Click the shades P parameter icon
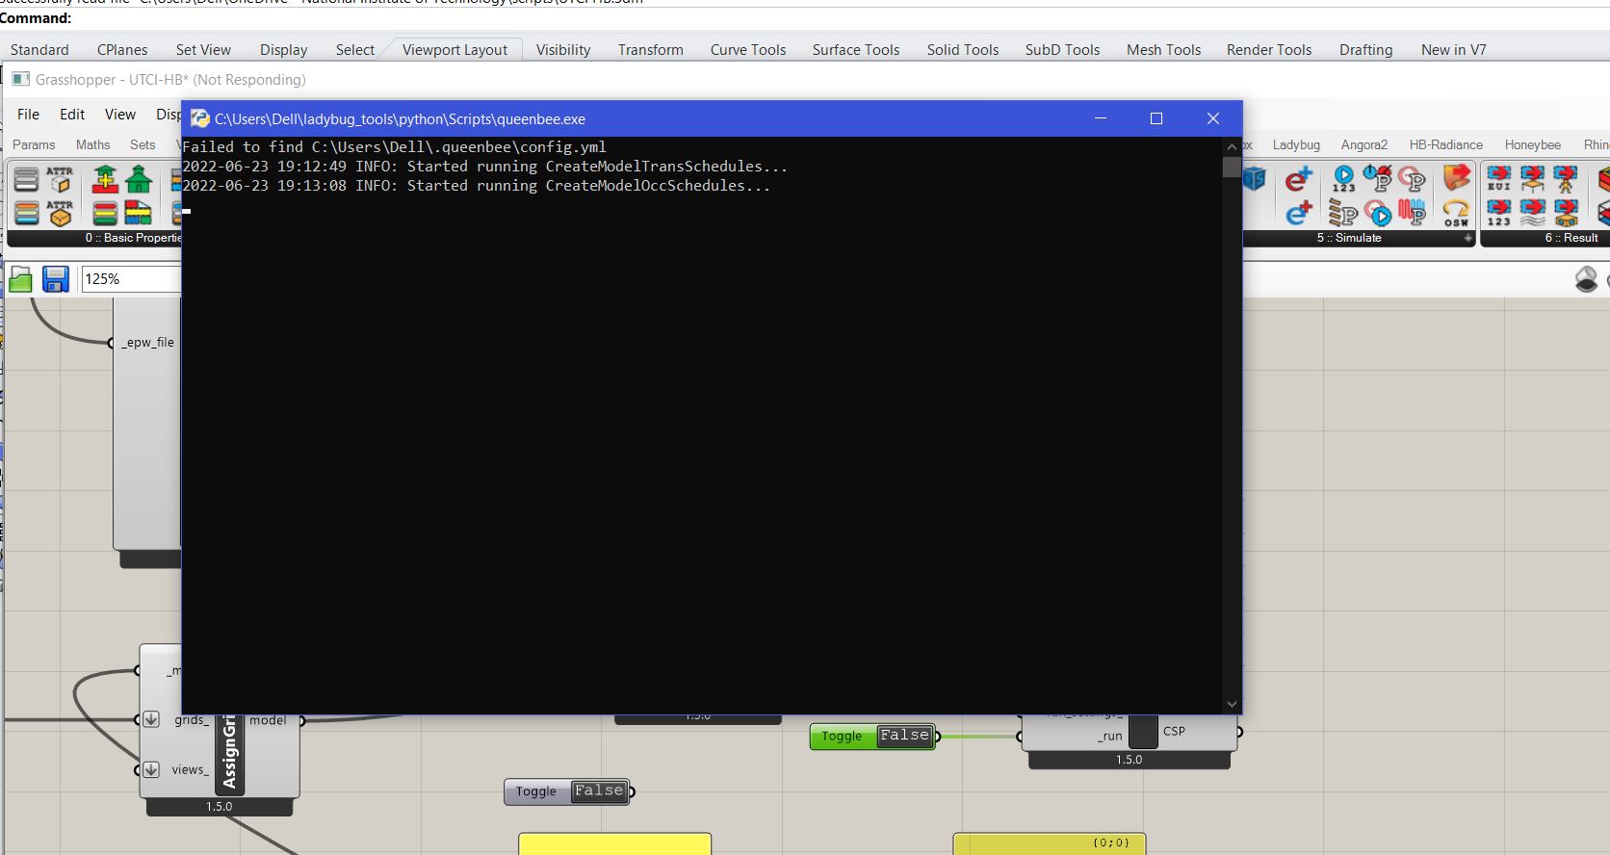This screenshot has width=1610, height=855. (1343, 213)
